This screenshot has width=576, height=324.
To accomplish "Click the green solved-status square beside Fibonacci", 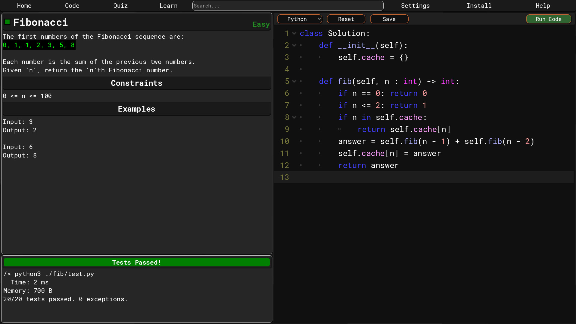I will point(7,22).
